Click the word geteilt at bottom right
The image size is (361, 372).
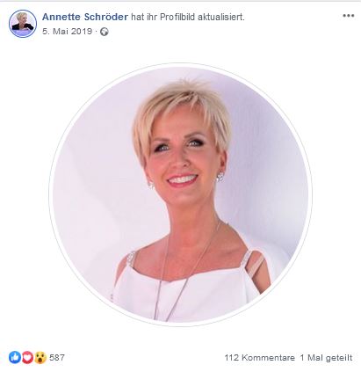point(339,358)
